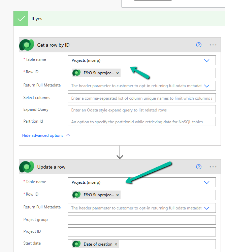Open the ellipsis menu of Get a row by ID

(213, 45)
